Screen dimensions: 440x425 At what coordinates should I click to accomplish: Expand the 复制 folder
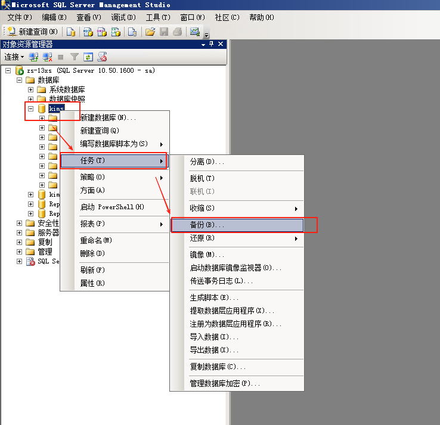click(x=19, y=242)
